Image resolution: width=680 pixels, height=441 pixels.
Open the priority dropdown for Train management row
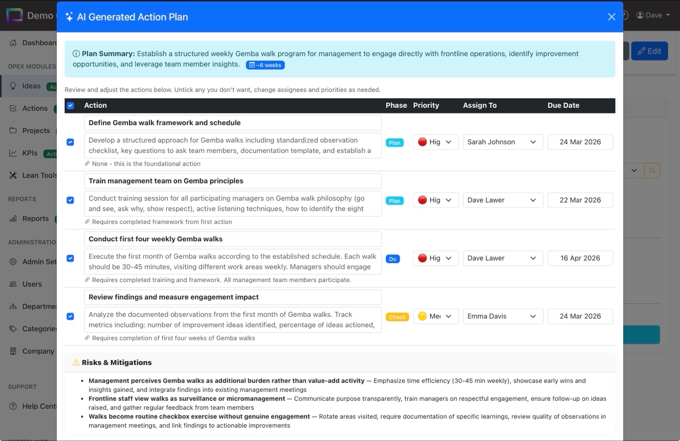pos(435,200)
